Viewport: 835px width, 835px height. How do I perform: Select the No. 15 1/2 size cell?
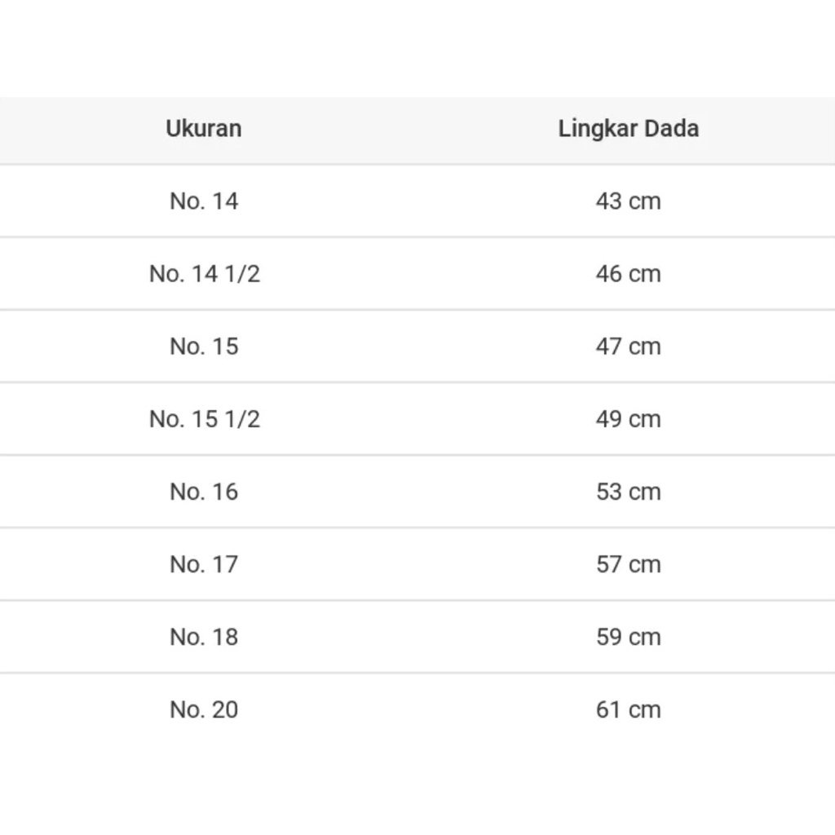pyautogui.click(x=204, y=419)
